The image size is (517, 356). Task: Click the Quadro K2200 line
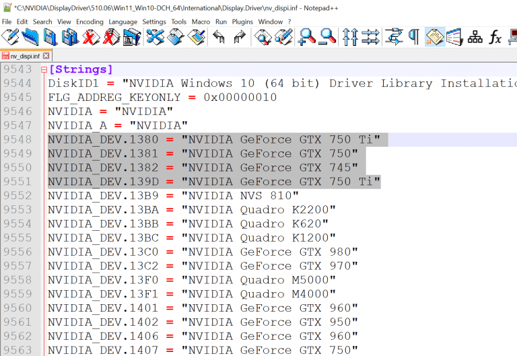click(x=192, y=210)
